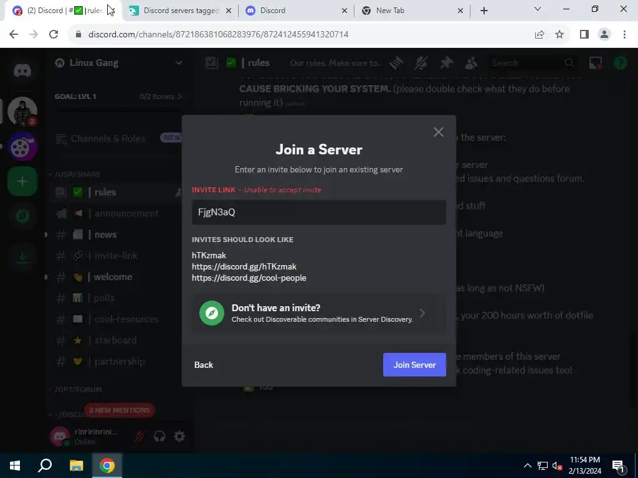Toggle deafen headphones icon
This screenshot has height=478, width=638.
pos(159,436)
